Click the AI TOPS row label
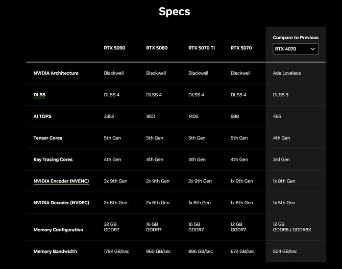 coord(42,117)
